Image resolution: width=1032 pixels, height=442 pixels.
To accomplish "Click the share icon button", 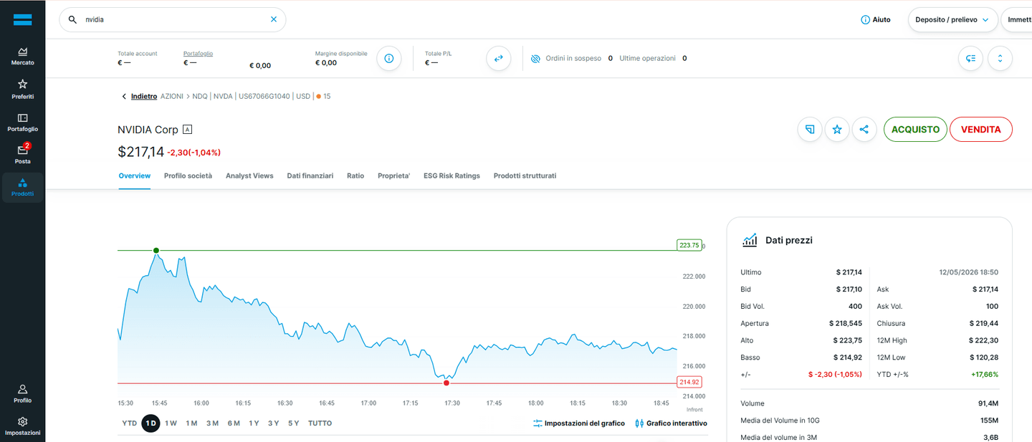I will (x=864, y=130).
